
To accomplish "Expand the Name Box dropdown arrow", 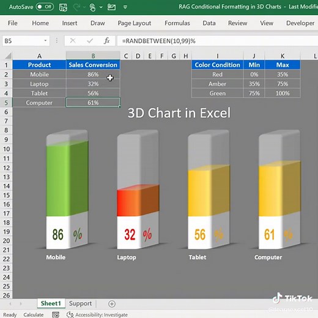I will (45, 41).
